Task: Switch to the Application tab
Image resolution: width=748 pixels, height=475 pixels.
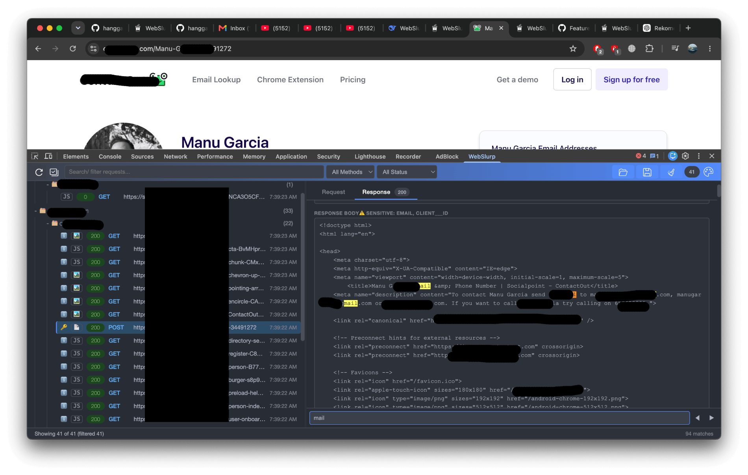Action: tap(291, 156)
